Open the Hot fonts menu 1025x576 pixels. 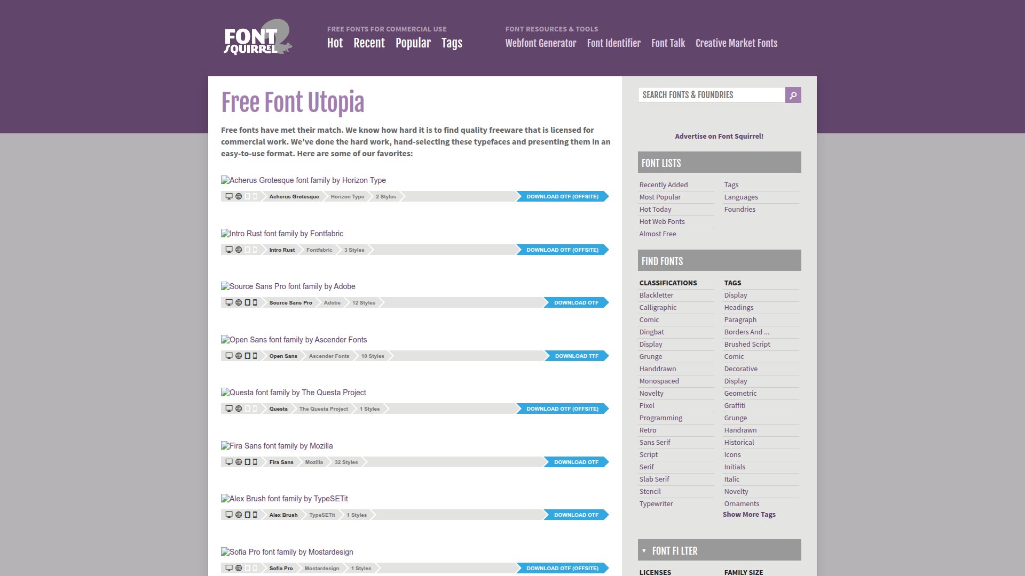point(335,43)
